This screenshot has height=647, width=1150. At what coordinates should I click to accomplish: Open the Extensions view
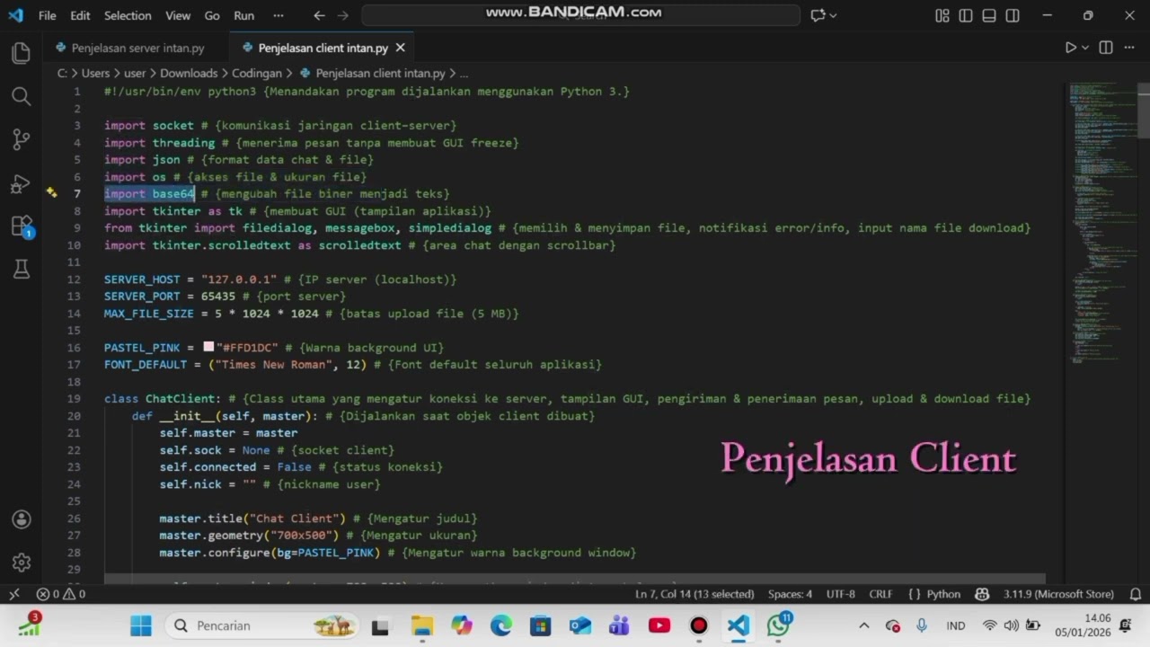click(x=21, y=226)
